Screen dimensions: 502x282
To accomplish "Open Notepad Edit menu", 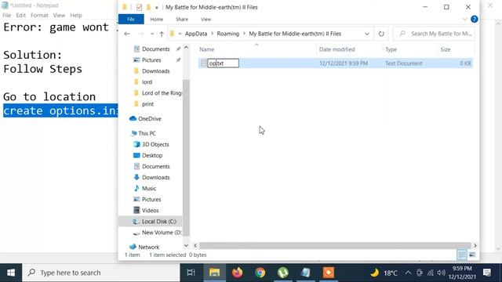I will coord(20,15).
